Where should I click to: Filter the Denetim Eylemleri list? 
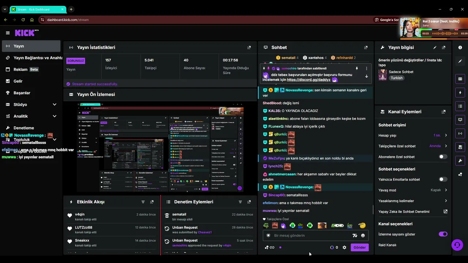coord(240,202)
